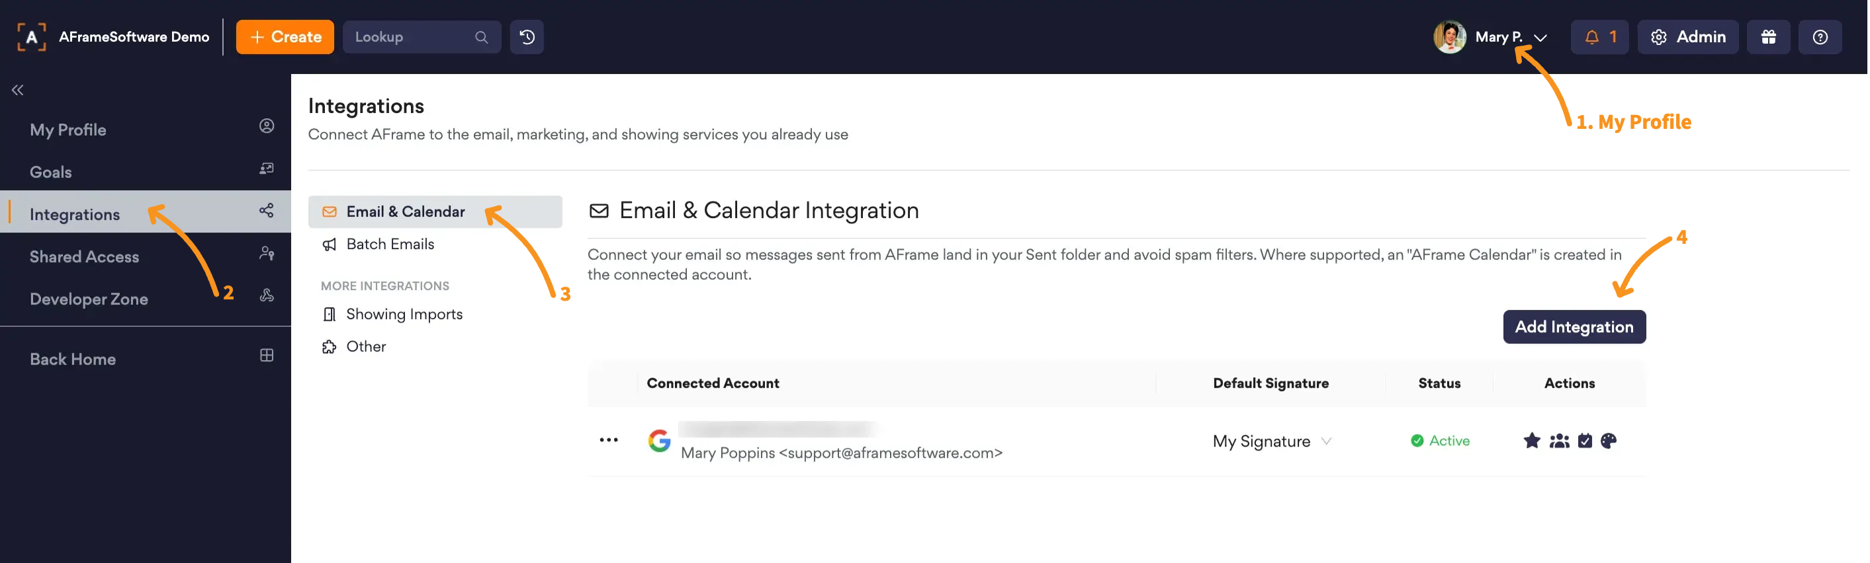Open the Showing Imports tab
Viewport: 1870px width, 563px height.
click(x=435, y=314)
